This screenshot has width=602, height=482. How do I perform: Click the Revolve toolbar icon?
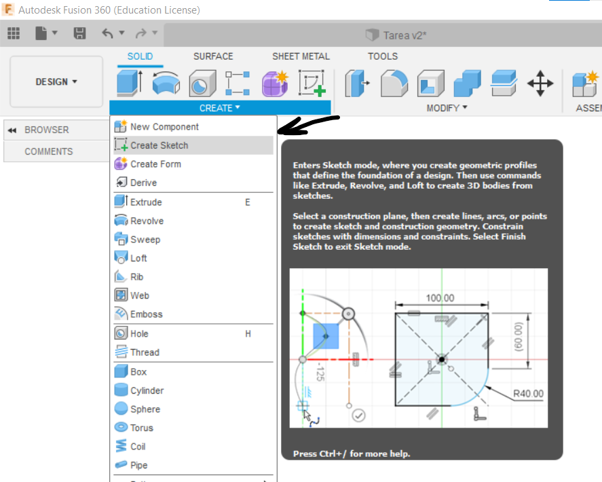pos(166,83)
